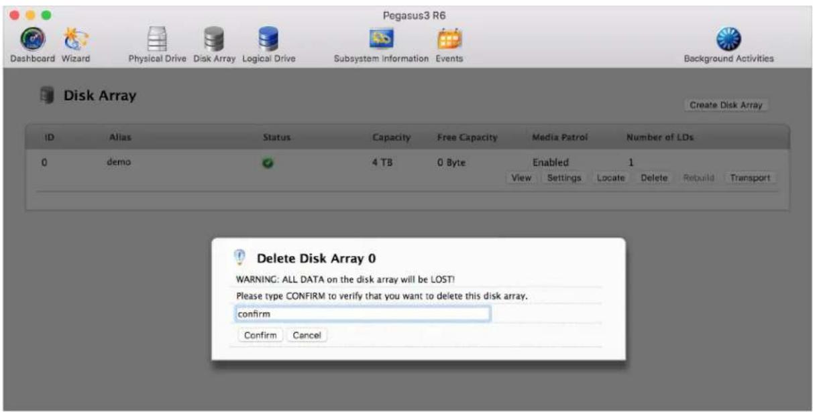Click the 'Please type CONFIRM' instruction text
Image resolution: width=813 pixels, height=412 pixels.
point(382,295)
